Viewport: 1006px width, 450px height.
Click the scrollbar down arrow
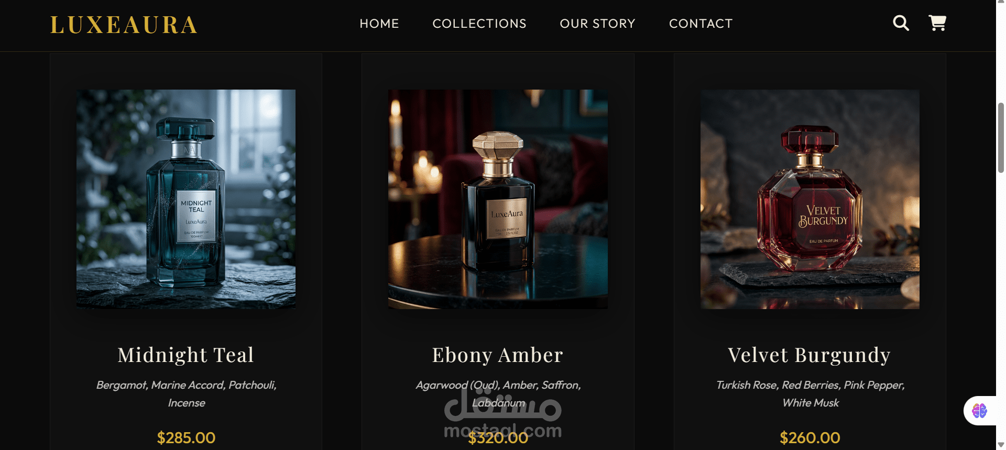coord(1001,445)
